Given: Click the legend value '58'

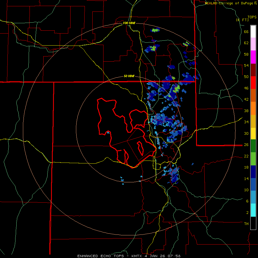Looking at the screenshot, I should click(x=246, y=54).
